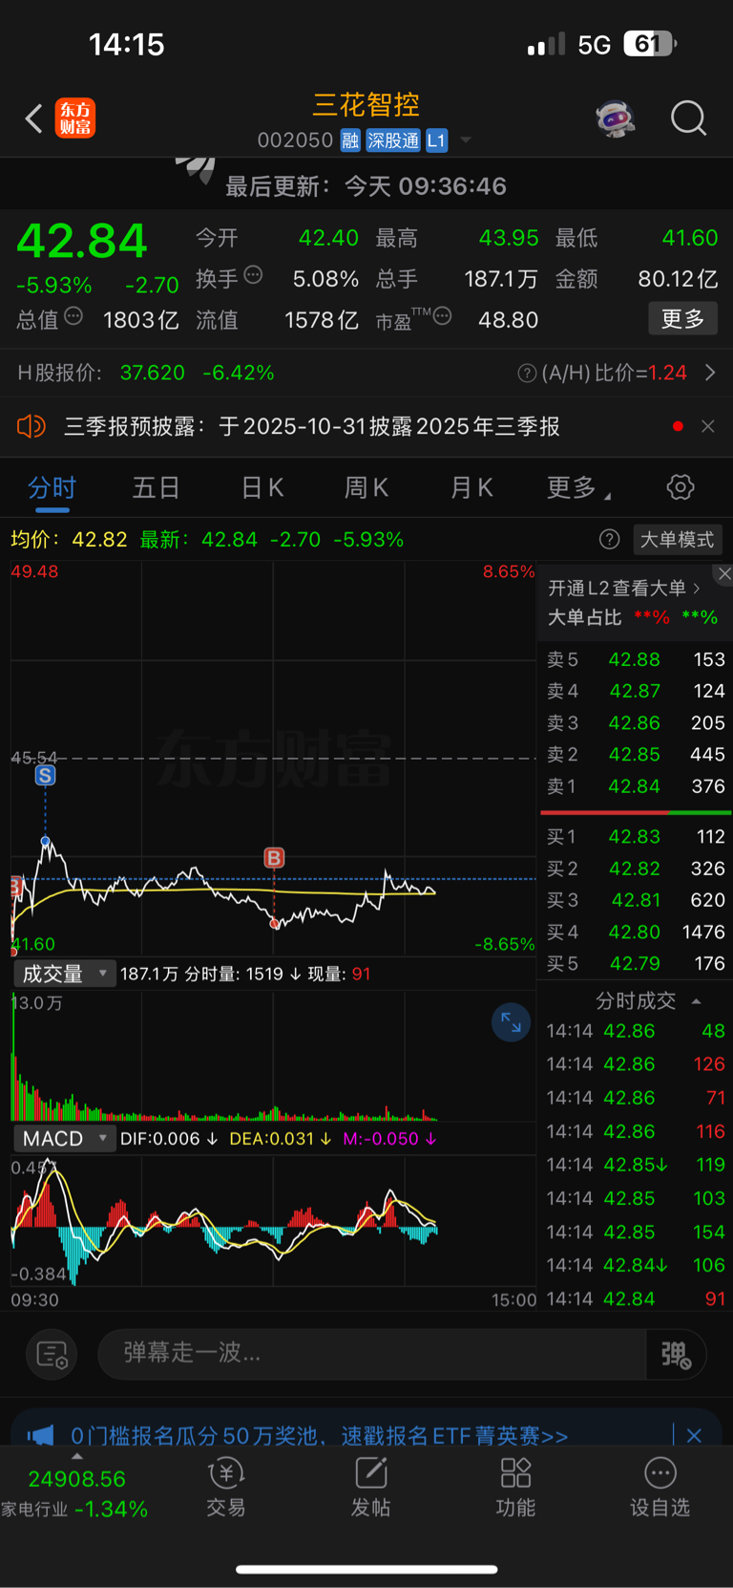Tap the fullscreen expand chart icon
Image resolution: width=733 pixels, height=1588 pixels.
click(x=511, y=1022)
